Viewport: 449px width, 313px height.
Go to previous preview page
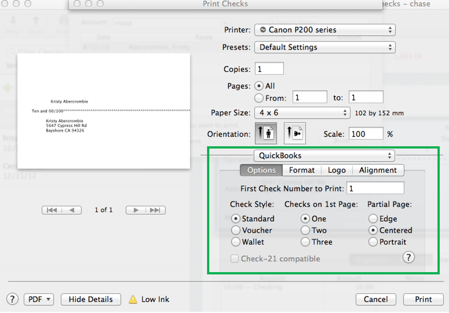coord(71,210)
